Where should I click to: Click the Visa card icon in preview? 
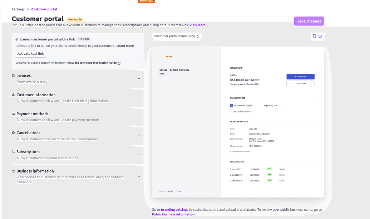click(x=232, y=106)
